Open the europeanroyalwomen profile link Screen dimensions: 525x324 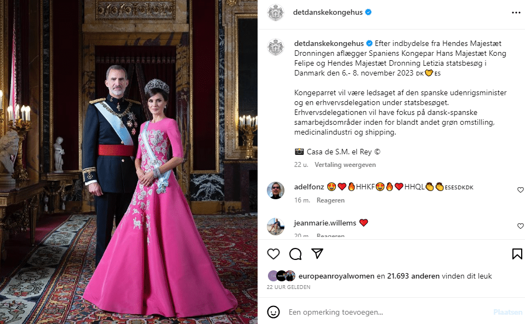tap(336, 276)
